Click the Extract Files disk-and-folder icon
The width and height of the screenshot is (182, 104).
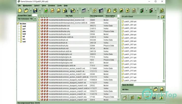(x=73, y=11)
